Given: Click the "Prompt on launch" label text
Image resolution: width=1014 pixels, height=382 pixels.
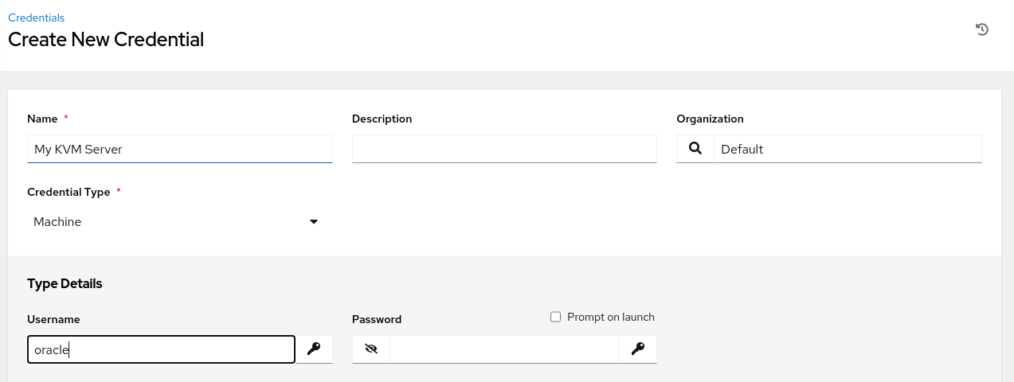Looking at the screenshot, I should pyautogui.click(x=610, y=317).
